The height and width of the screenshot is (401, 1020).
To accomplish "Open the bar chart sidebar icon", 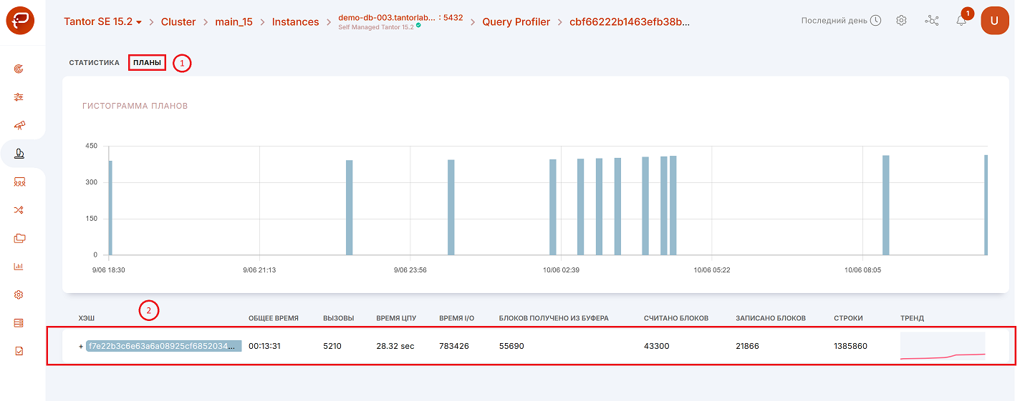I will (19, 267).
